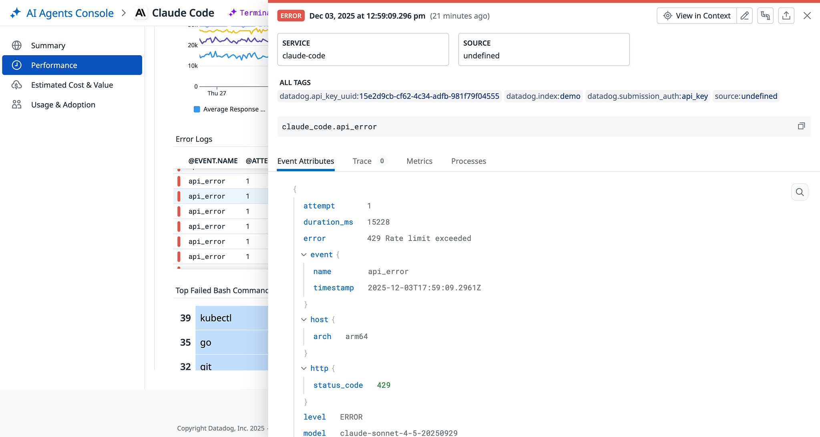Screen dimensions: 820x437
Task: Click the View in Context button
Action: [697, 15]
